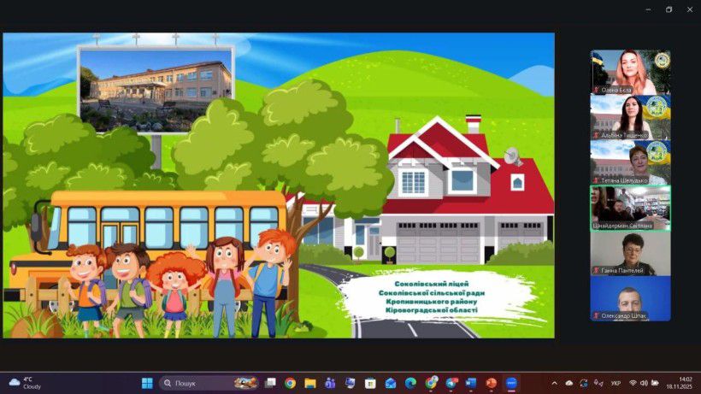The image size is (701, 394).
Task: Open Microsoft Teams in the taskbar
Action: coord(330,383)
